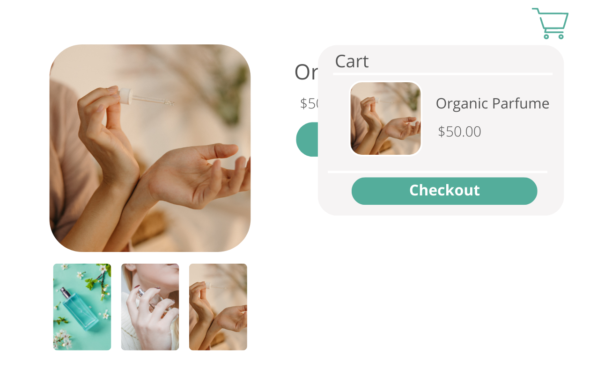Click the divider line above Checkout
612x367 pixels.
pyautogui.click(x=437, y=172)
